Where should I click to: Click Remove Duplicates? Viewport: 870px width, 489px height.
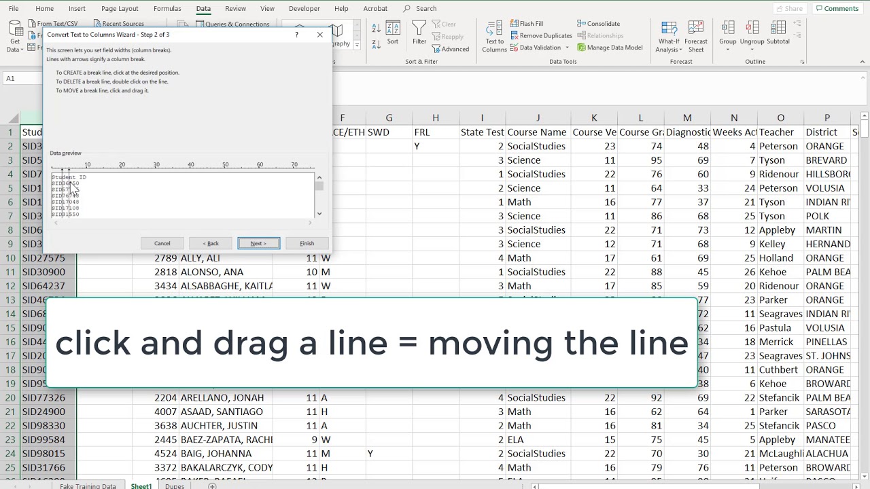[541, 35]
